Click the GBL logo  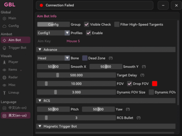click(x=10, y=5)
